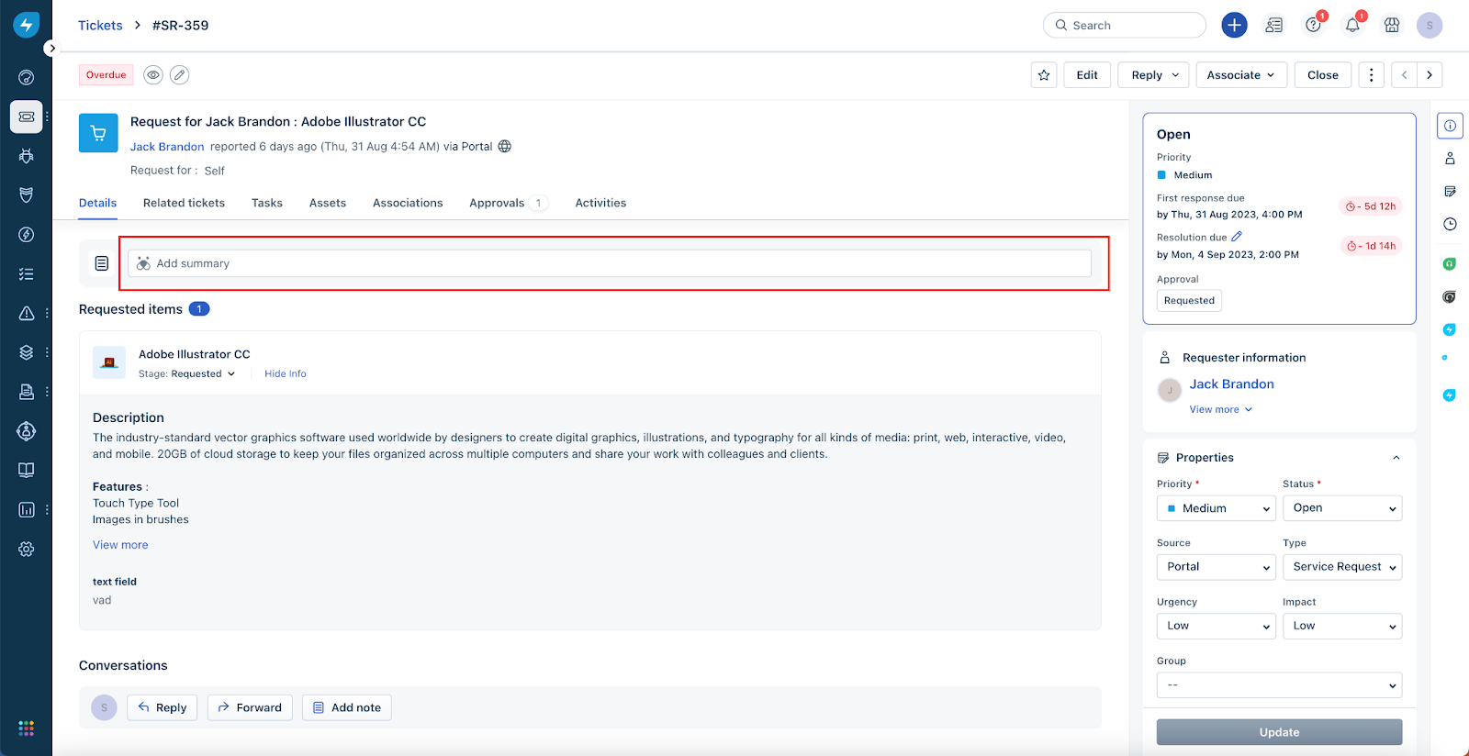Click Add note in Conversations

347,707
